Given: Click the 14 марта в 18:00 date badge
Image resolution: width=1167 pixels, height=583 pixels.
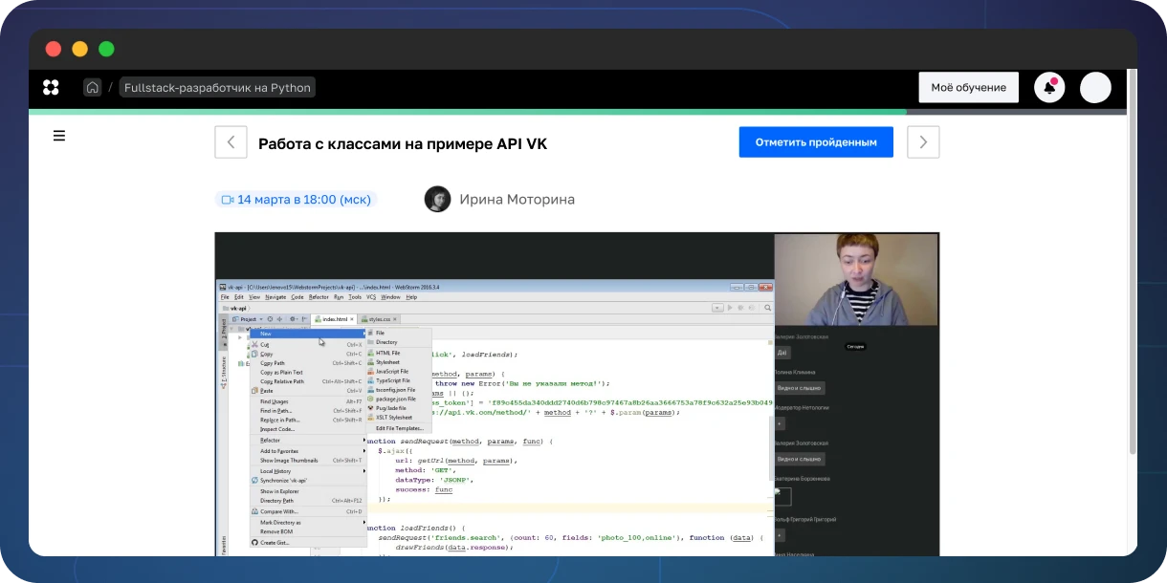Looking at the screenshot, I should click(296, 200).
